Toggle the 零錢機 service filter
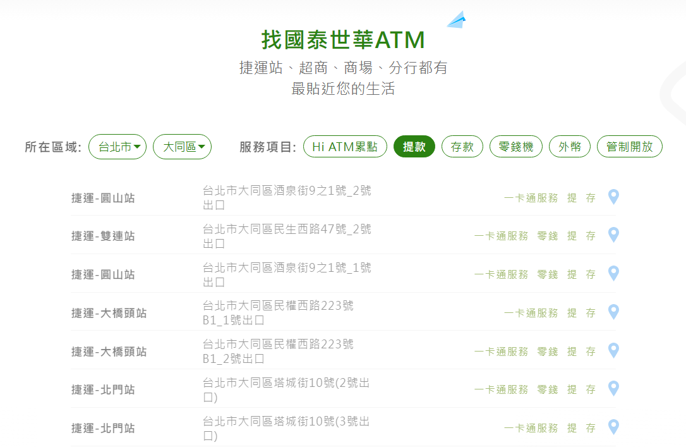The image size is (686, 447). [516, 147]
